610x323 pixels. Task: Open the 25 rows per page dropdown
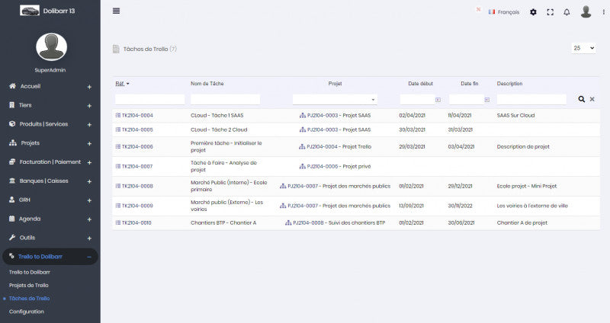click(583, 48)
